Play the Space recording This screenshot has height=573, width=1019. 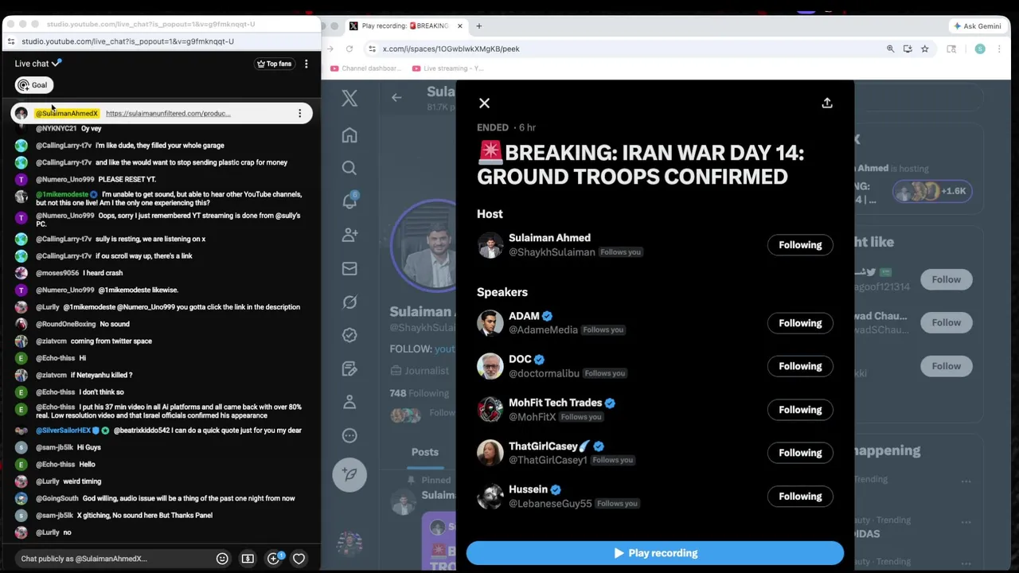coord(655,553)
